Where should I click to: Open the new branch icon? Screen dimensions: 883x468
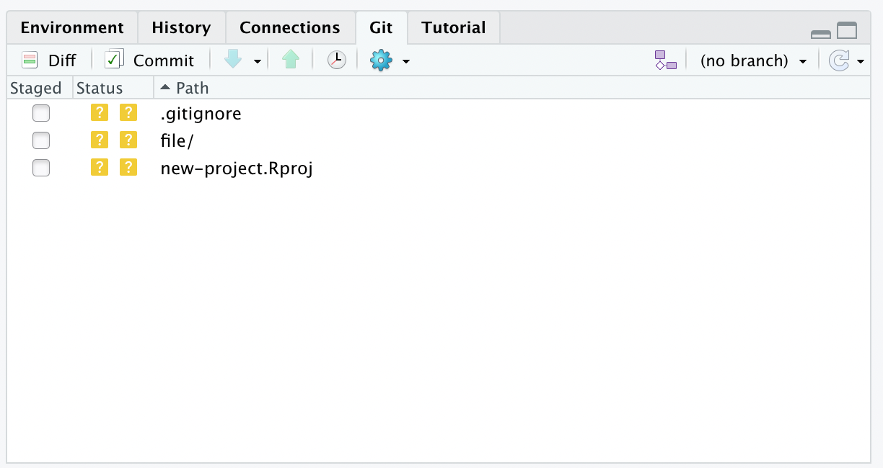tap(664, 60)
